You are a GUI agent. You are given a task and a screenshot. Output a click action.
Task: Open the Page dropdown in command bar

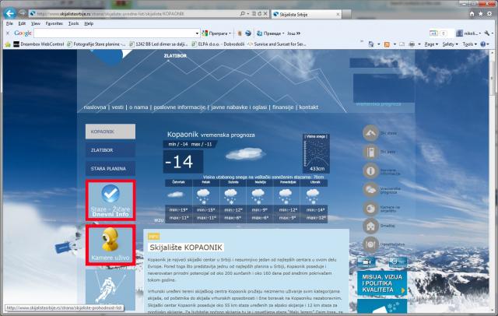tap(431, 44)
